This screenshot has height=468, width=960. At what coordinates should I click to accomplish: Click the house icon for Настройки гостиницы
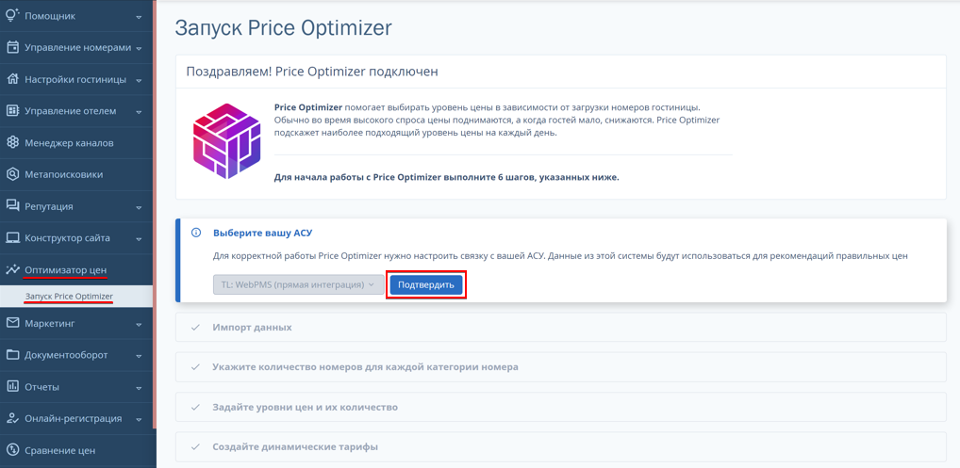click(12, 79)
